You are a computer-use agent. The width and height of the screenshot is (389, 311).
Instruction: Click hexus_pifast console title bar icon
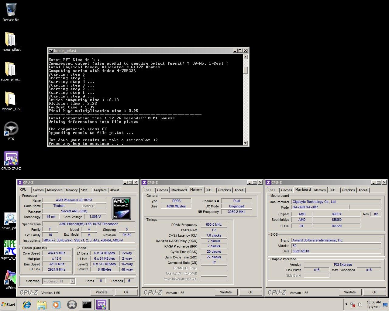[x=51, y=51]
